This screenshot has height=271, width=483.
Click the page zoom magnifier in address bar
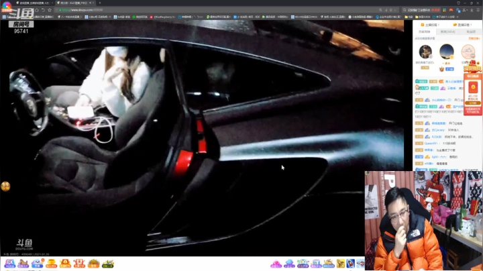tap(380, 10)
